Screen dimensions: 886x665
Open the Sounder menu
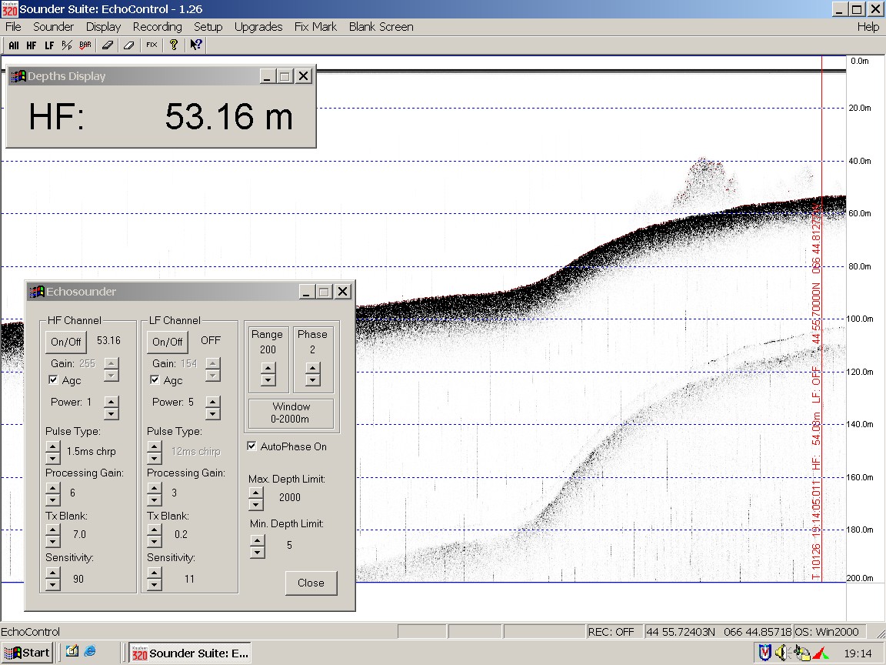(53, 26)
